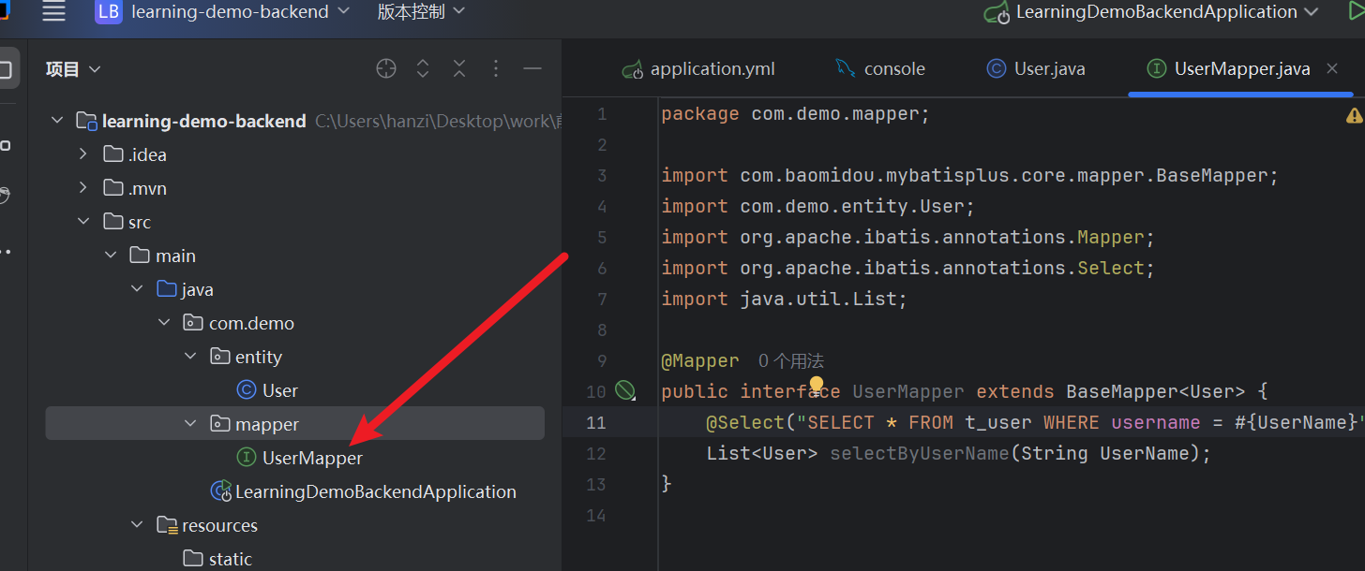Click the java.util.List import line
This screenshot has height=571, width=1365.
(785, 299)
